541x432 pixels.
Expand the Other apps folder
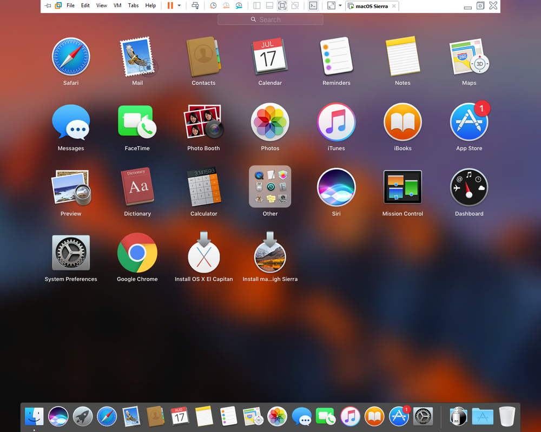270,187
